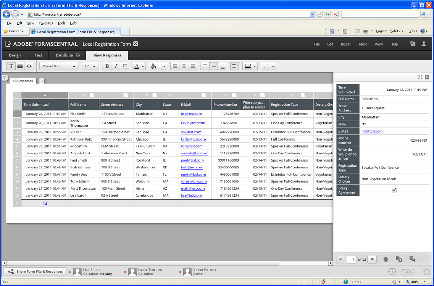Print the current response record
The image size is (434, 286).
coord(386,259)
